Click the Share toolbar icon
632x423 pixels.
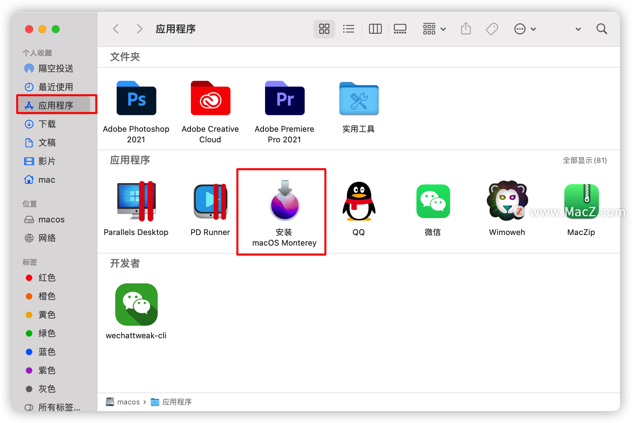466,29
